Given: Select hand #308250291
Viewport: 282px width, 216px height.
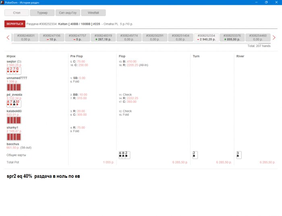Looking at the screenshot, I should (155, 37).
